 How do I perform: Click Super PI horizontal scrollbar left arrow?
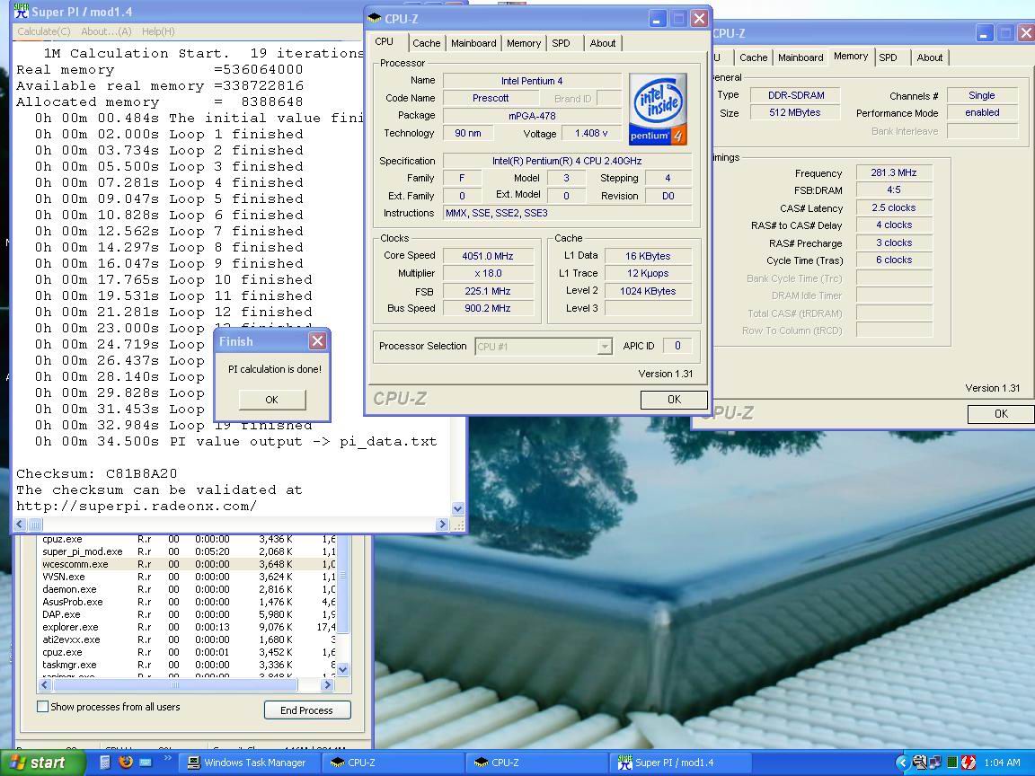click(x=20, y=525)
